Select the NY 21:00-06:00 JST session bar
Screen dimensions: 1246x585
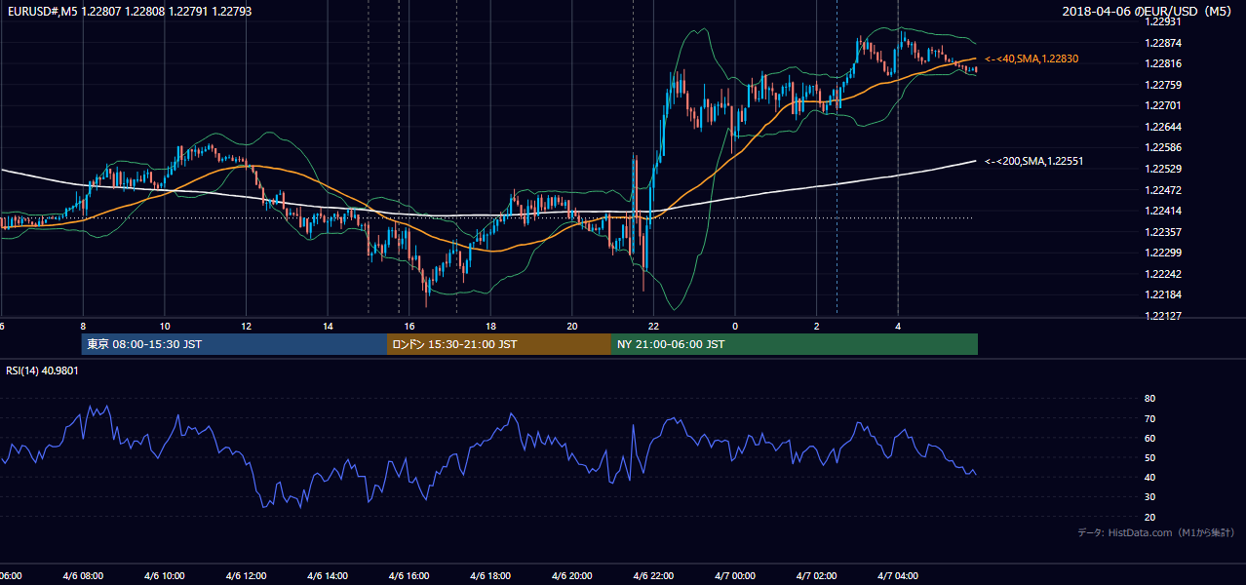[x=795, y=344]
